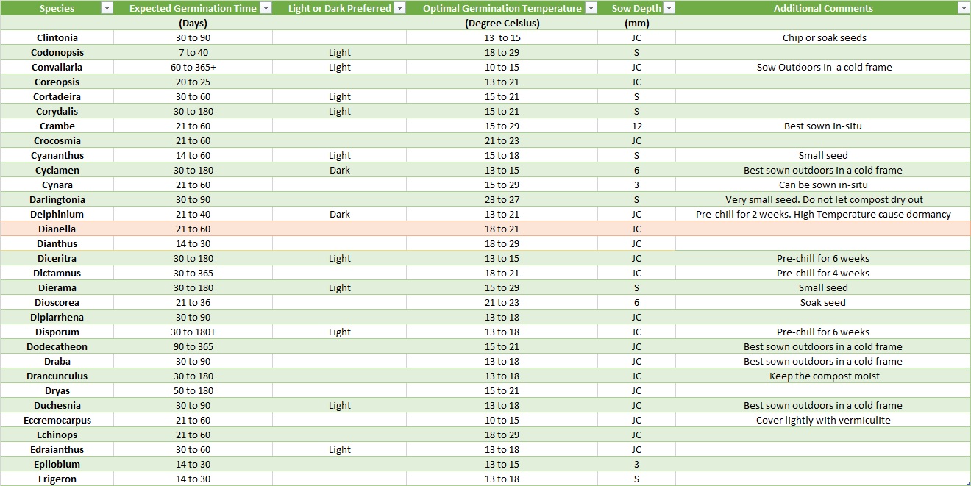Click the "Chip or soak seeds" comment
The height and width of the screenshot is (486, 971).
pyautogui.click(x=823, y=37)
